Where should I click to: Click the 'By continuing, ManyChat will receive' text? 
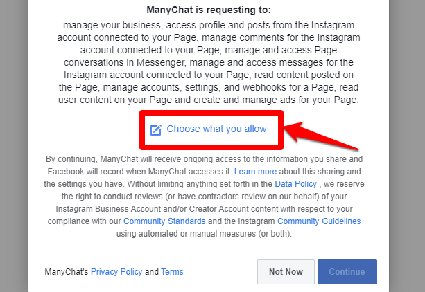click(151, 158)
